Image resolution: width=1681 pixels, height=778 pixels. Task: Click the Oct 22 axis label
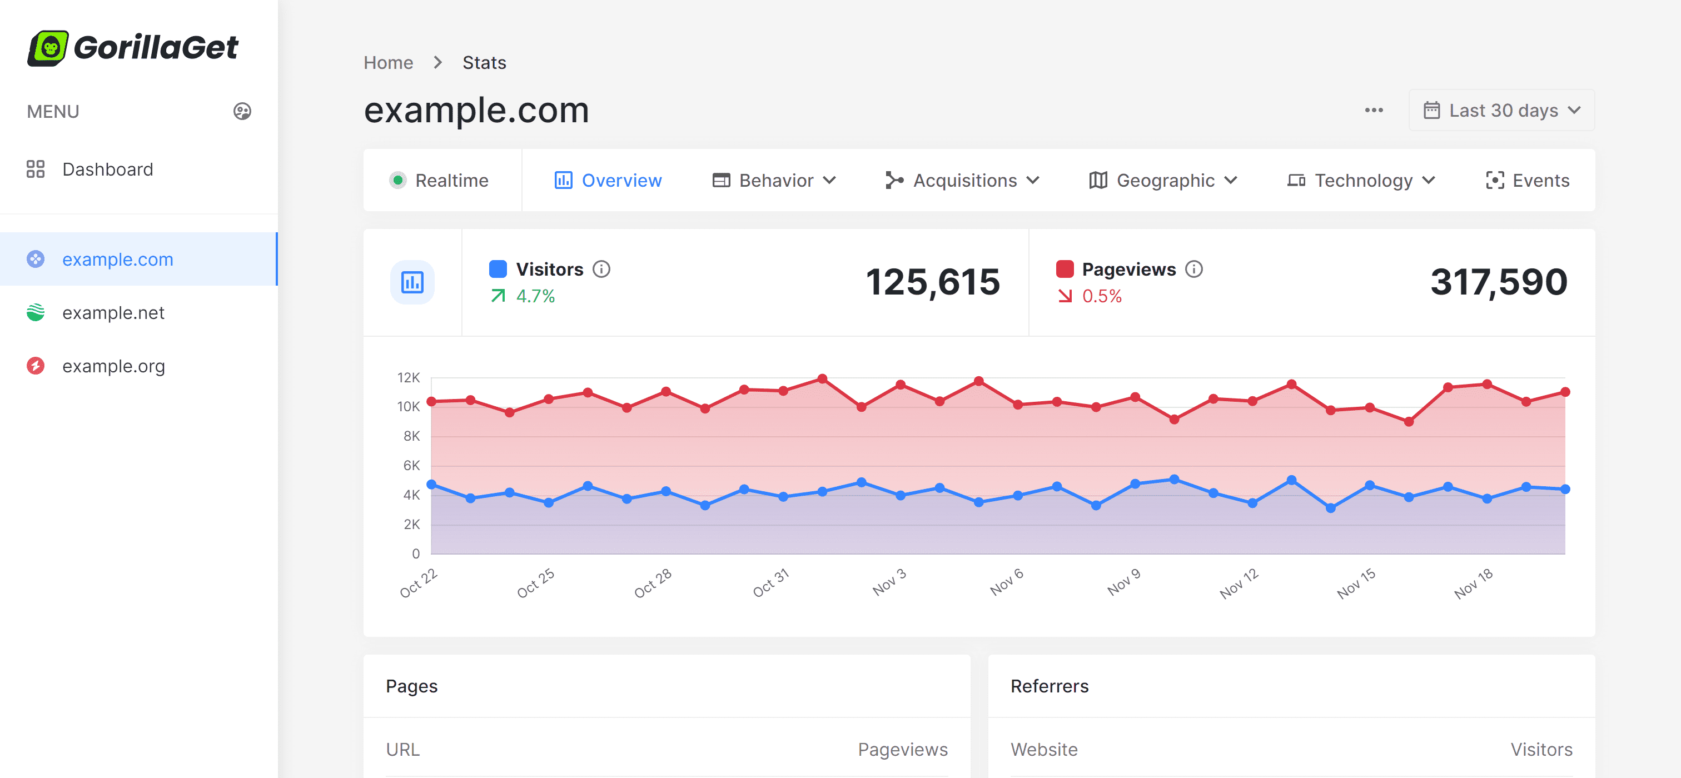pos(418,582)
